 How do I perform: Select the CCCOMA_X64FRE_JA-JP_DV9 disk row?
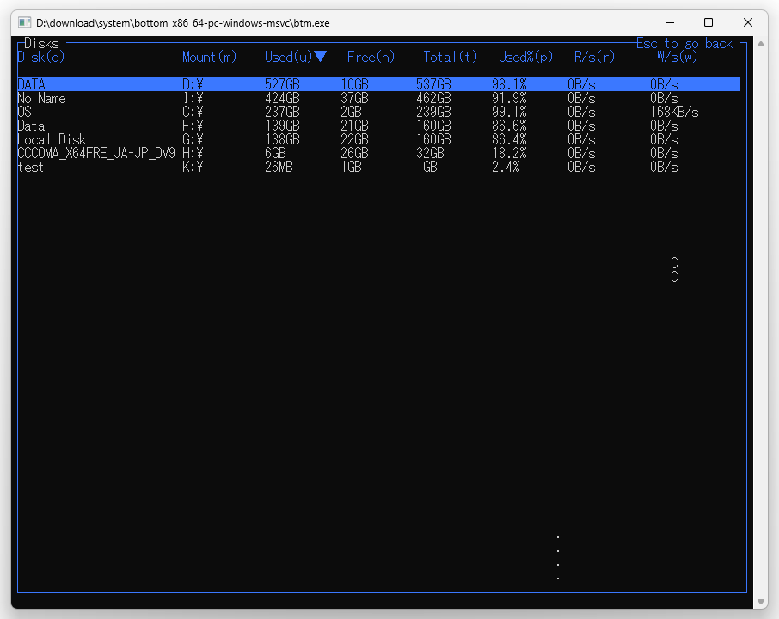click(378, 154)
